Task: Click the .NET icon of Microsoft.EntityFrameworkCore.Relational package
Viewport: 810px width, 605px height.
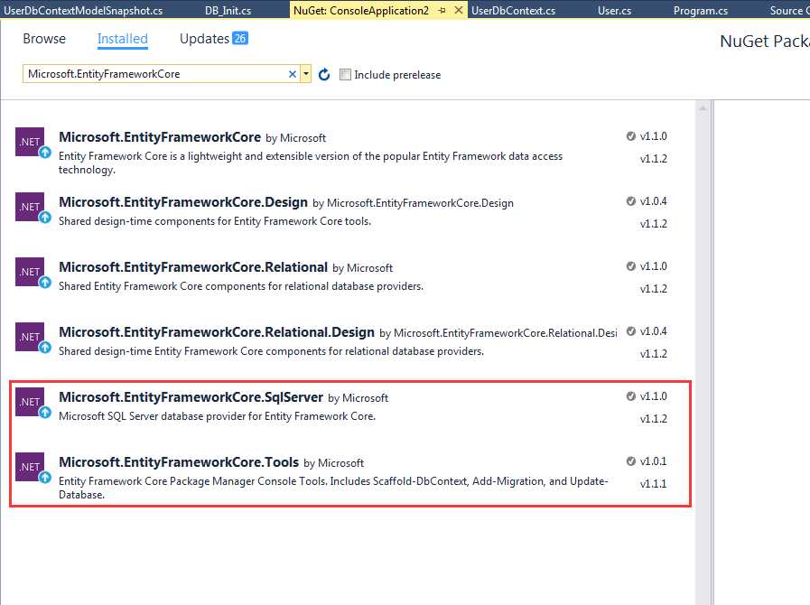Action: pos(30,272)
